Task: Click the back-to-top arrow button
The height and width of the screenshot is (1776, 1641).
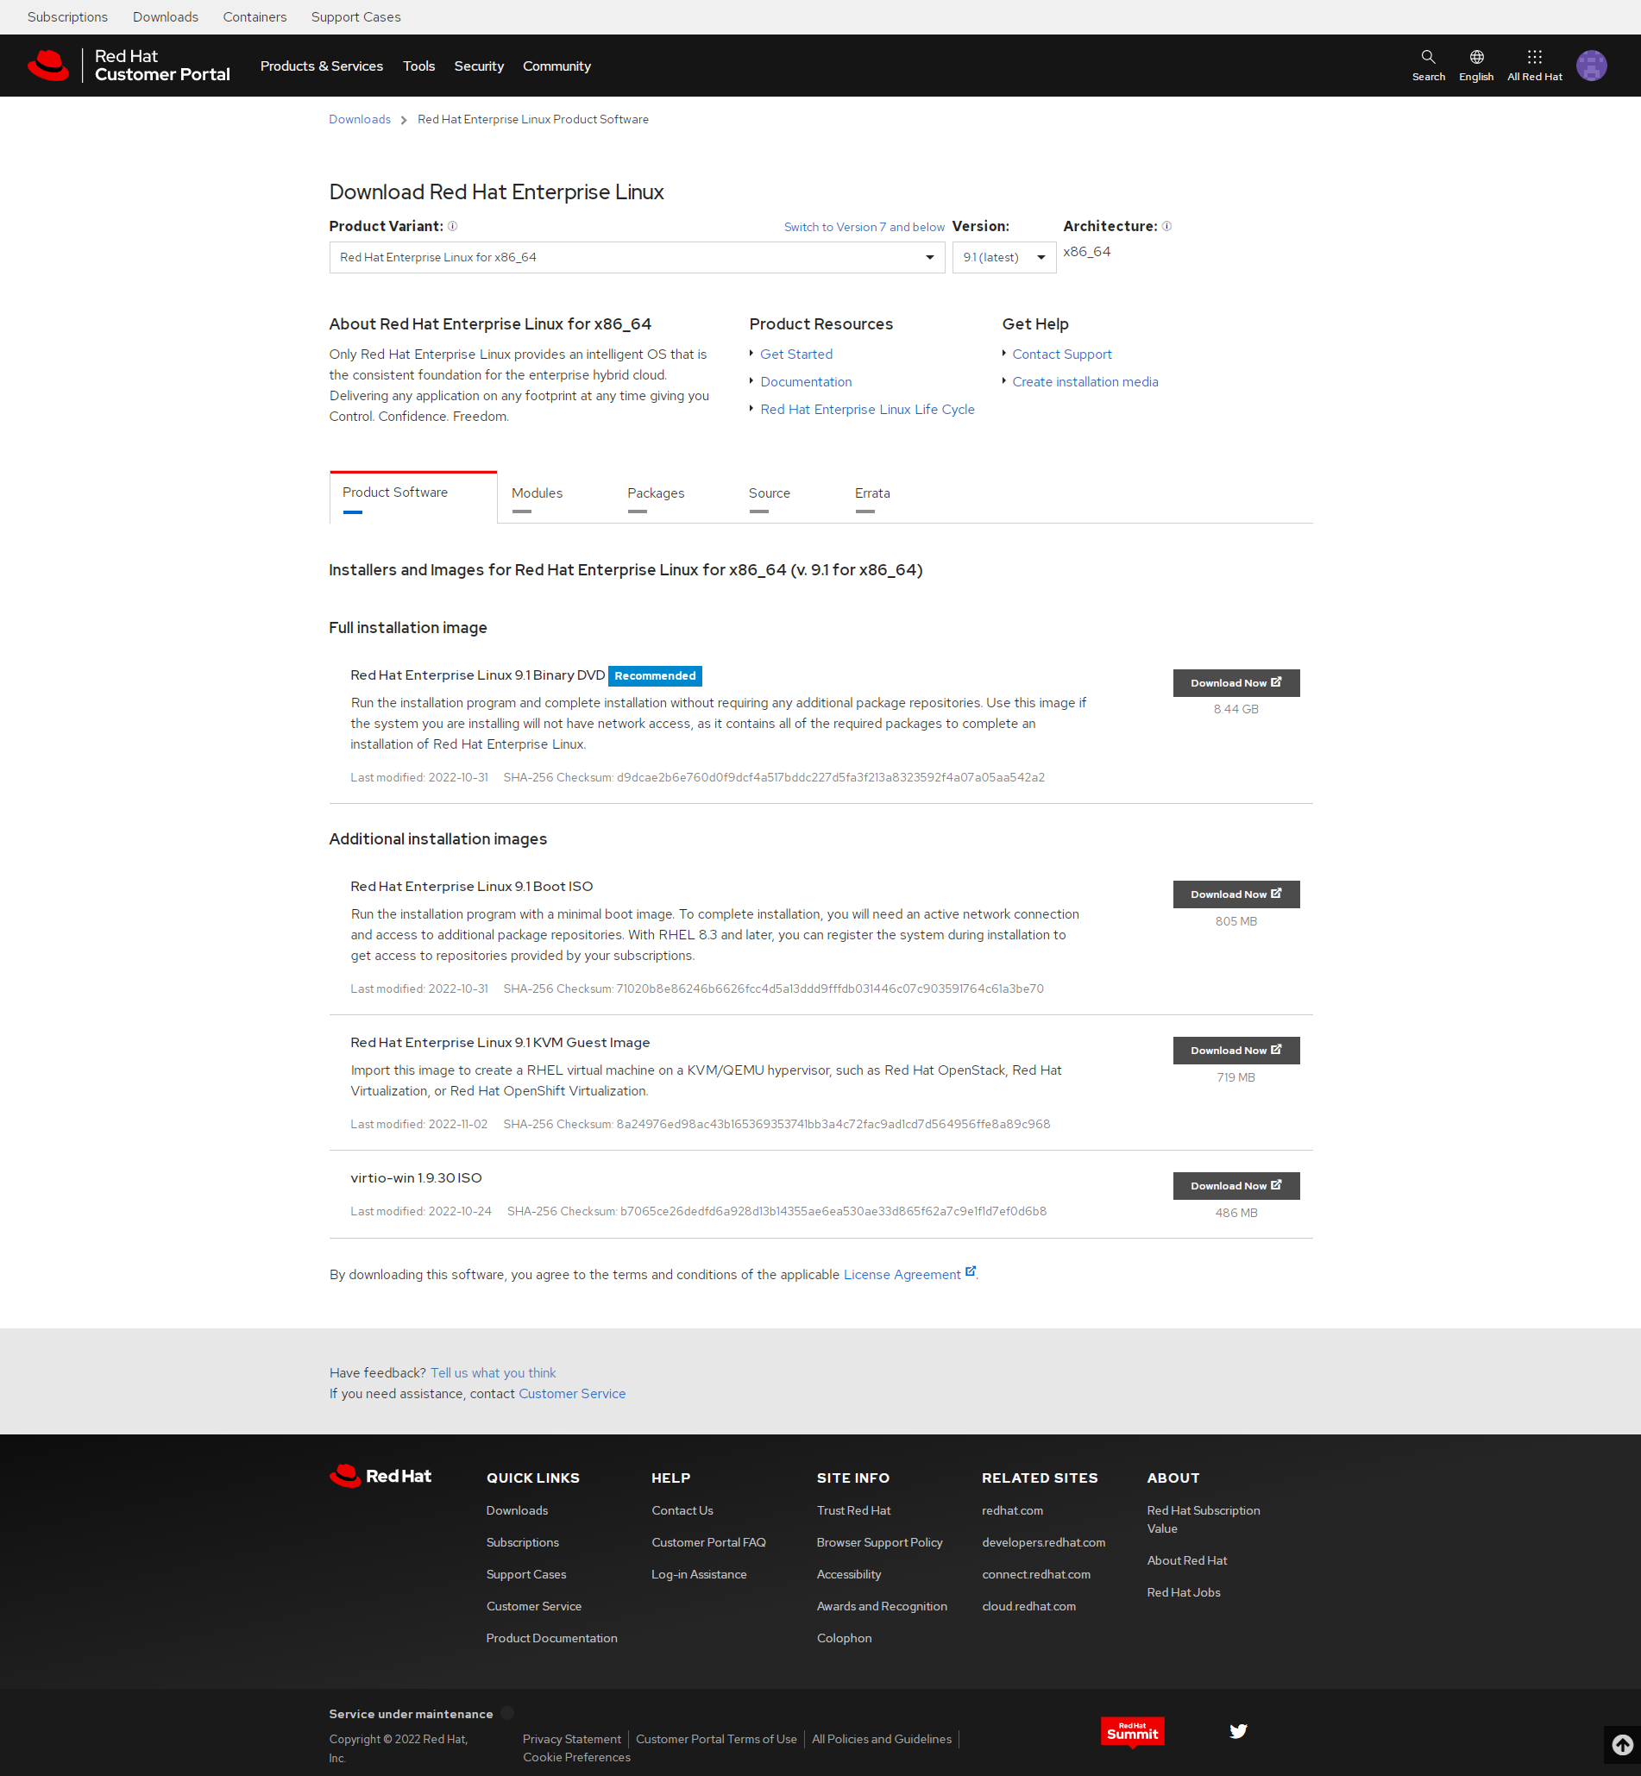Action: (x=1621, y=1745)
